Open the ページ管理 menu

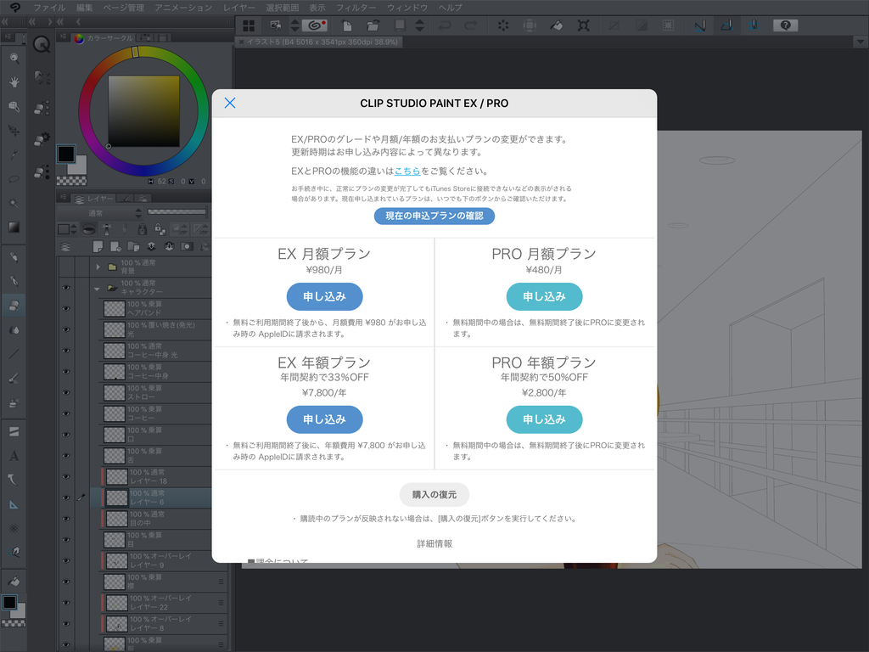[124, 7]
